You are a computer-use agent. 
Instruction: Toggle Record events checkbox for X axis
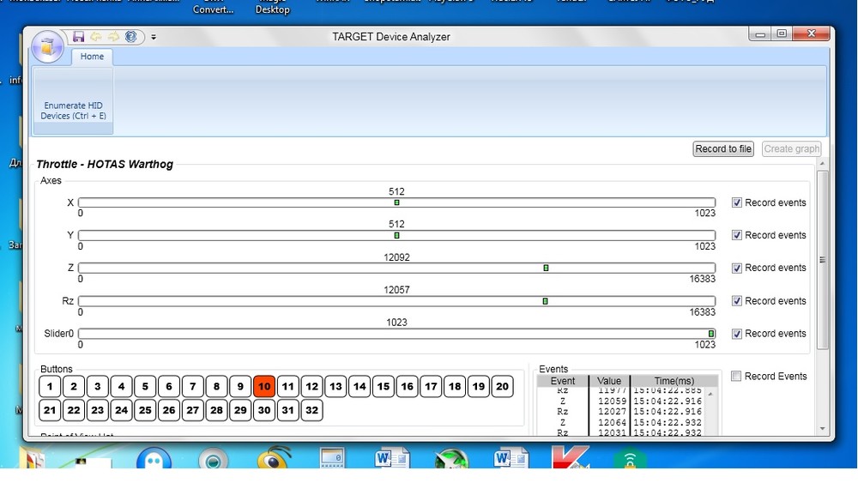[x=736, y=202]
